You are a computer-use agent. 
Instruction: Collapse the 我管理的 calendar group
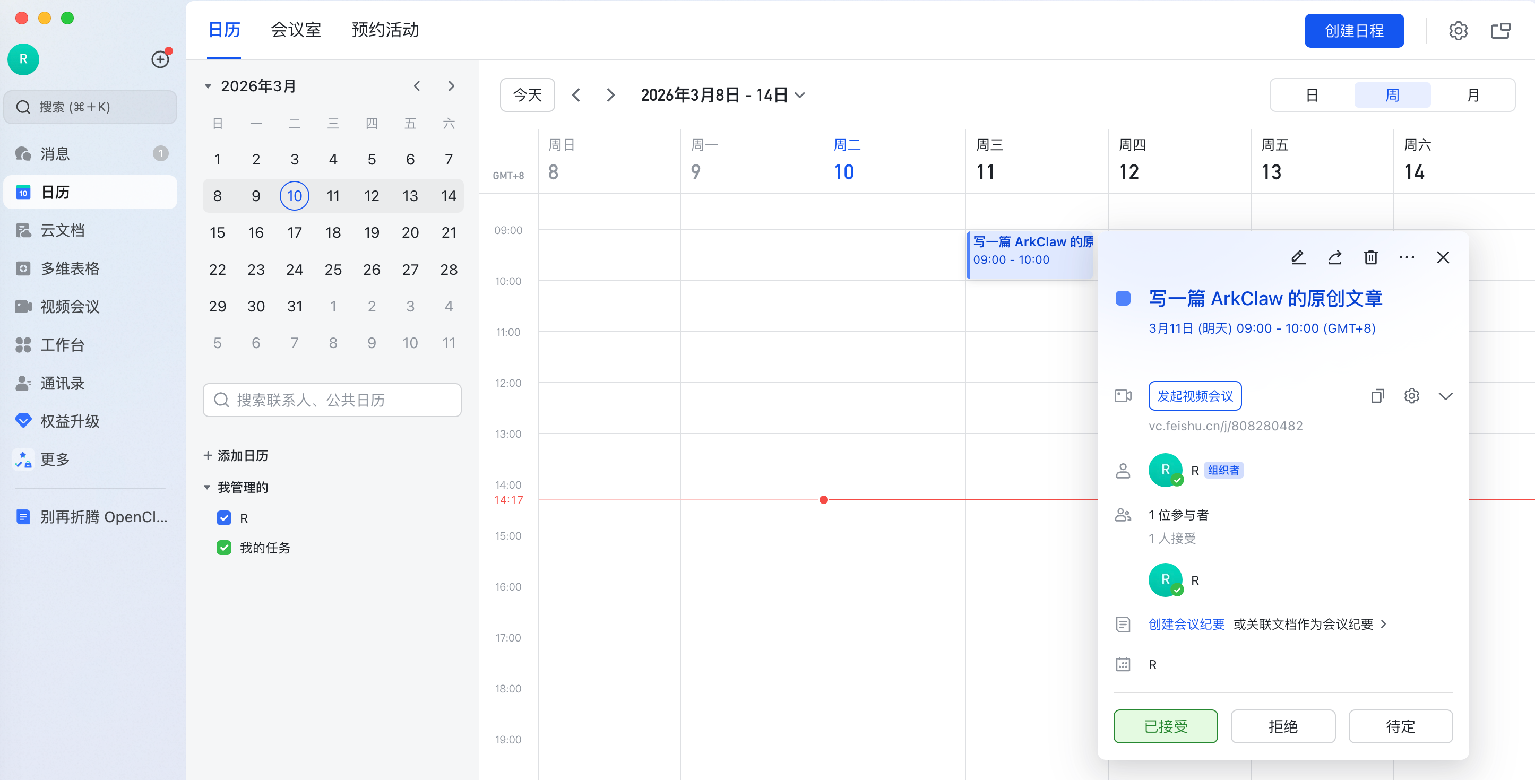tap(208, 488)
